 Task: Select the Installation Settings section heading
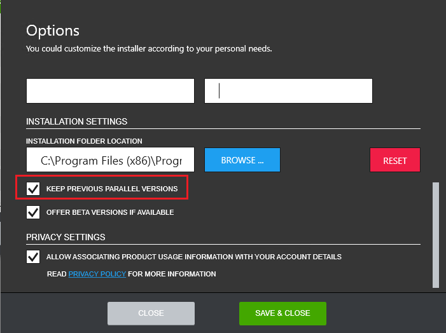click(x=77, y=121)
